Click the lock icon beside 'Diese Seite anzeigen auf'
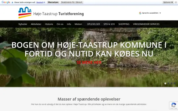This screenshot has height=111, width=178. (x=12, y=2)
